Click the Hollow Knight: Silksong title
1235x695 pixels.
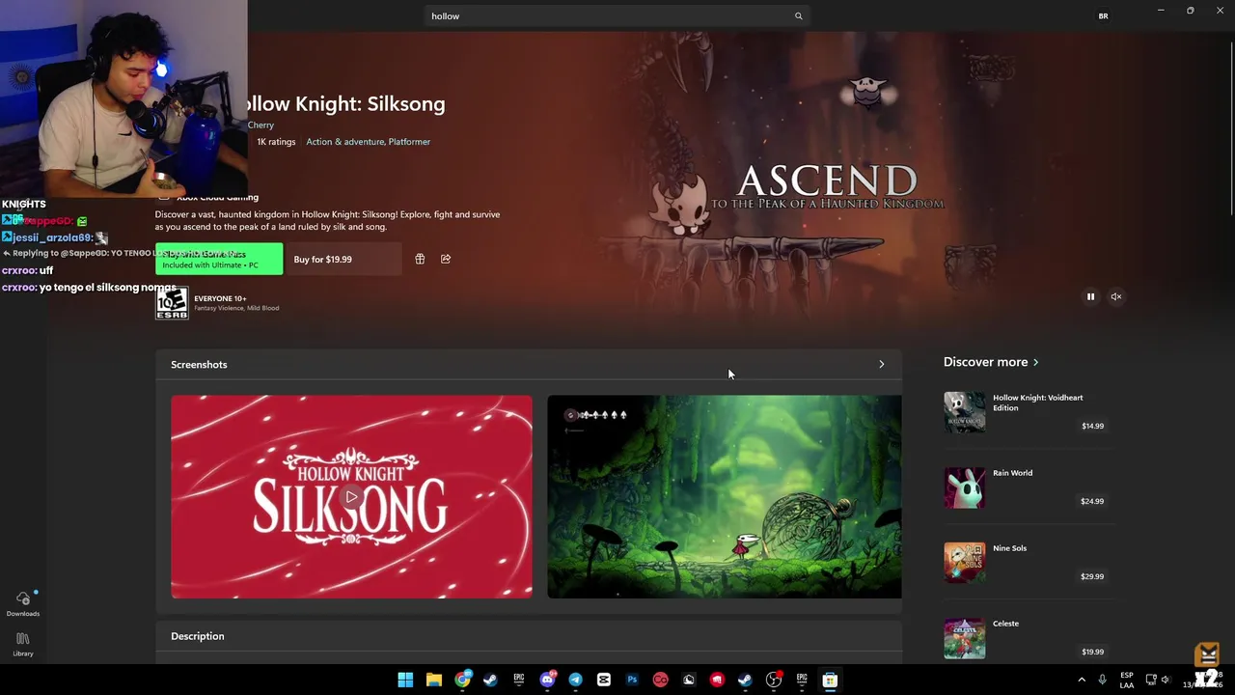(x=345, y=104)
